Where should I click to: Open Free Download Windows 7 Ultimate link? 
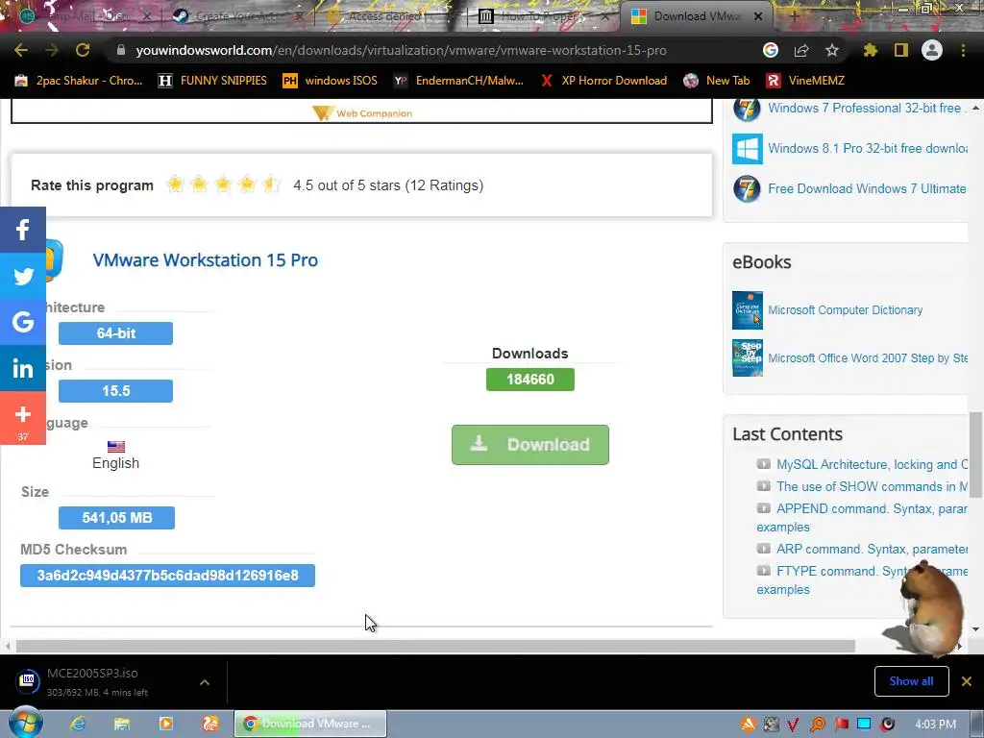click(x=867, y=188)
